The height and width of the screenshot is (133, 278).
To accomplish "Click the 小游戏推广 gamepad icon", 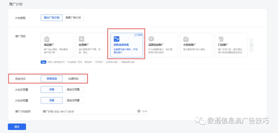I will click(186, 39).
